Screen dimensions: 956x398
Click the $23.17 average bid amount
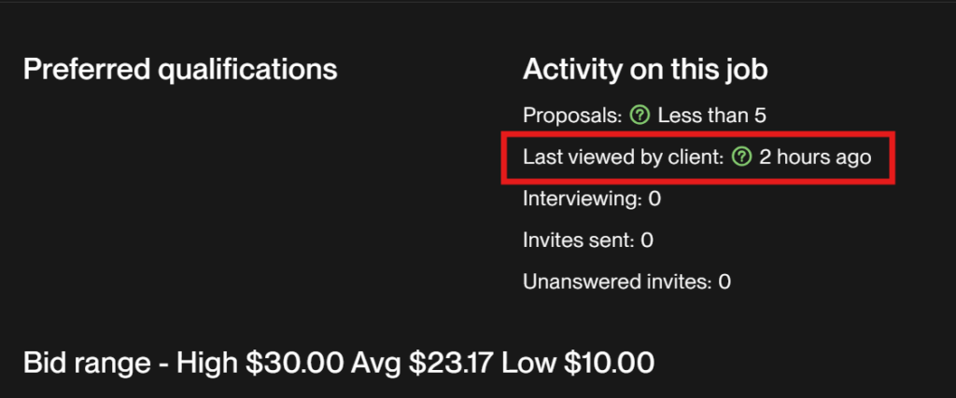(451, 362)
